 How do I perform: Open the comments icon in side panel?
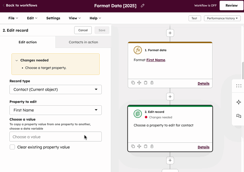click(238, 116)
